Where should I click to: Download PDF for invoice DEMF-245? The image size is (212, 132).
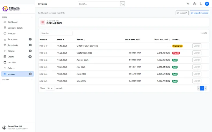tap(197, 81)
